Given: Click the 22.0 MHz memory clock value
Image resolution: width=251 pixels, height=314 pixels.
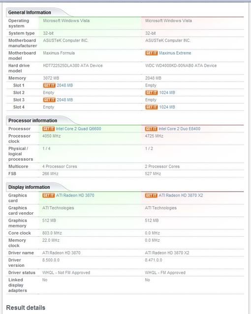Looking at the screenshot, I should coord(51,240).
